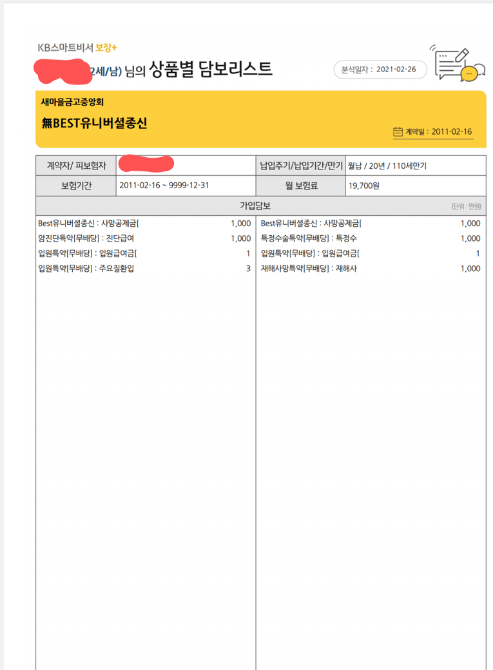
Task: Click the 계약일 2011-02-16 date link
Action: 438,131
